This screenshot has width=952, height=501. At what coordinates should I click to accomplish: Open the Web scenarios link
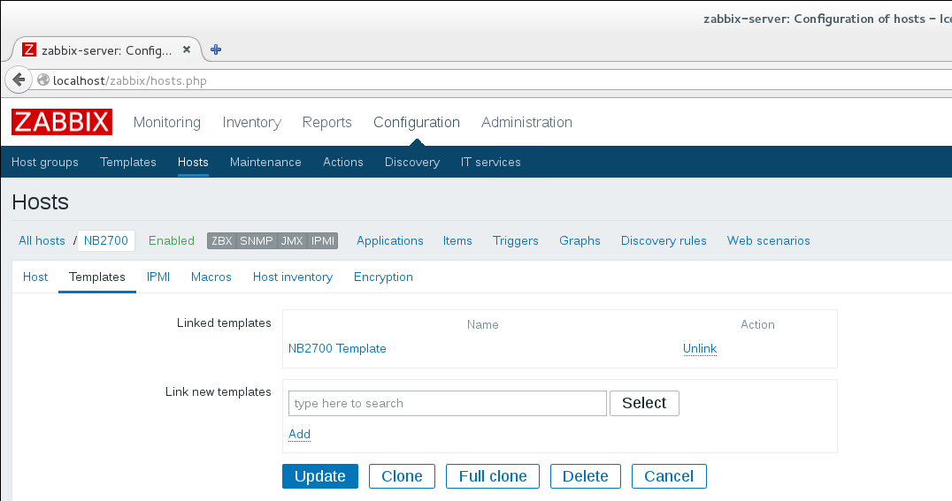[x=769, y=241]
